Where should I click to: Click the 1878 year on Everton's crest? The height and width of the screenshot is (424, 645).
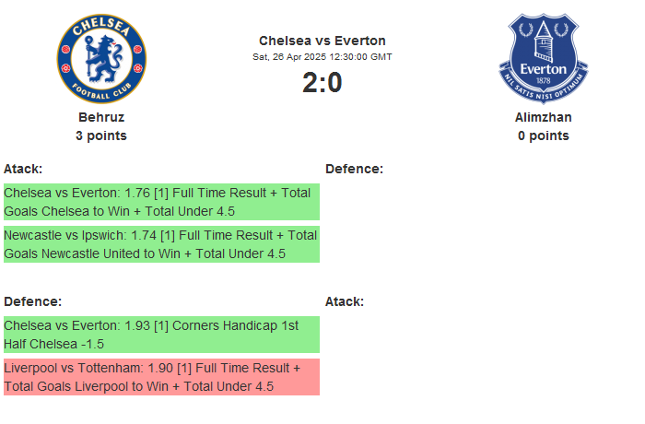tap(543, 81)
